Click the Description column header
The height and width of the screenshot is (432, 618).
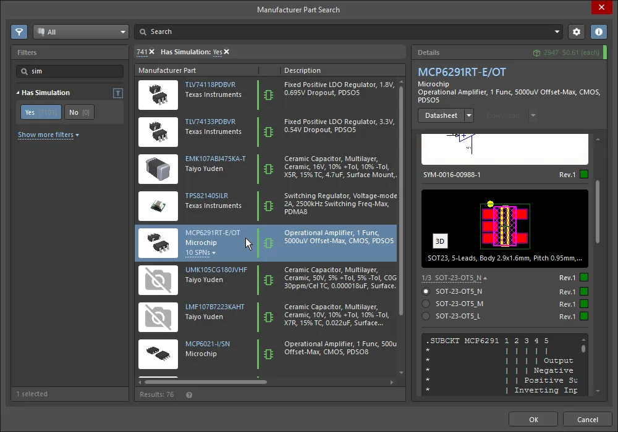(302, 70)
